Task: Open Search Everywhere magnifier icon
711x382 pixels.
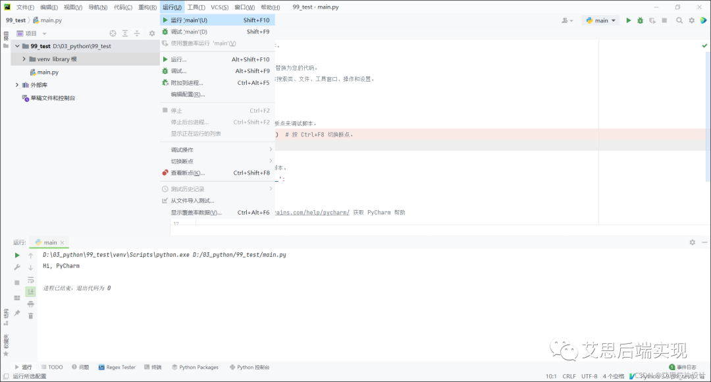Action: coord(680,20)
